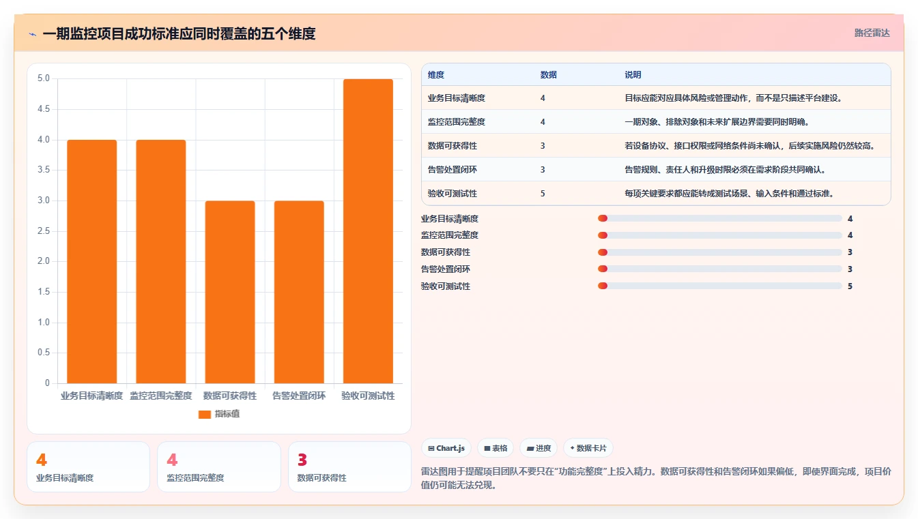The height and width of the screenshot is (519, 918).
Task: Click the 告警处置闭环 progress bar
Action: coord(719,269)
